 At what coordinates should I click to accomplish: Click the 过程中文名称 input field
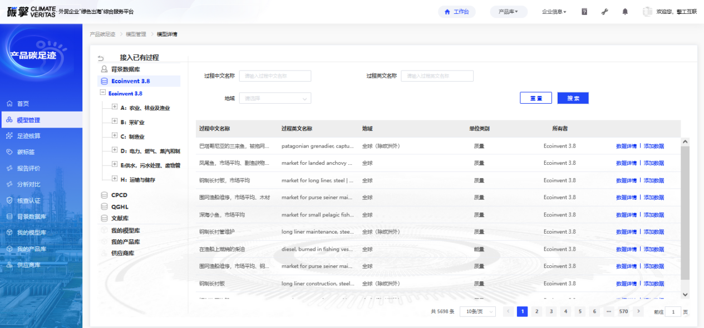pyautogui.click(x=276, y=76)
